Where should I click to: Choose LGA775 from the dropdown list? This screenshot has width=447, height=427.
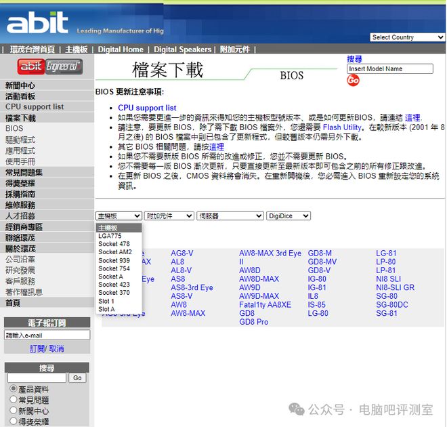tap(119, 236)
